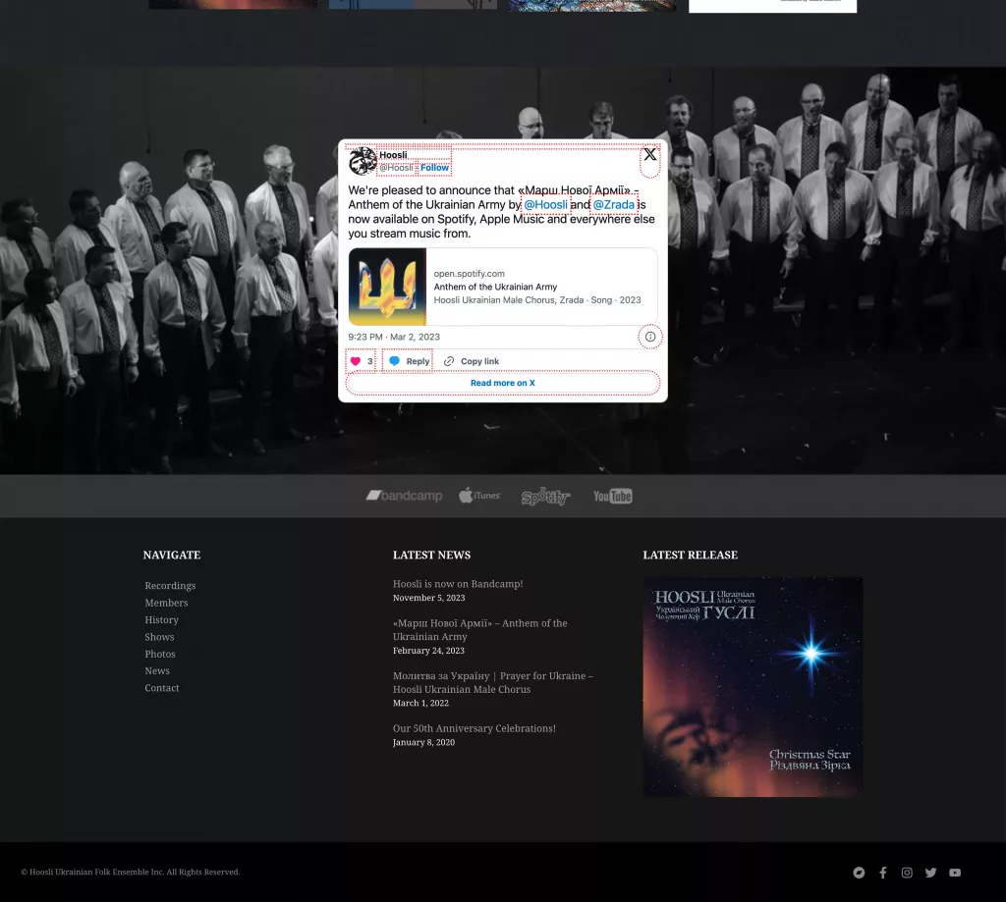The image size is (1006, 902).
Task: Click the Spotify logo in the streaming bar
Action: tap(545, 497)
